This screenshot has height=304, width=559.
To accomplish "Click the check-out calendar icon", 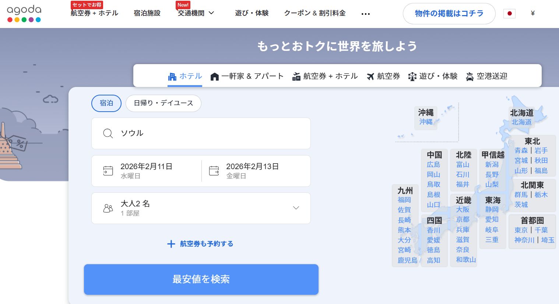I will 214,171.
